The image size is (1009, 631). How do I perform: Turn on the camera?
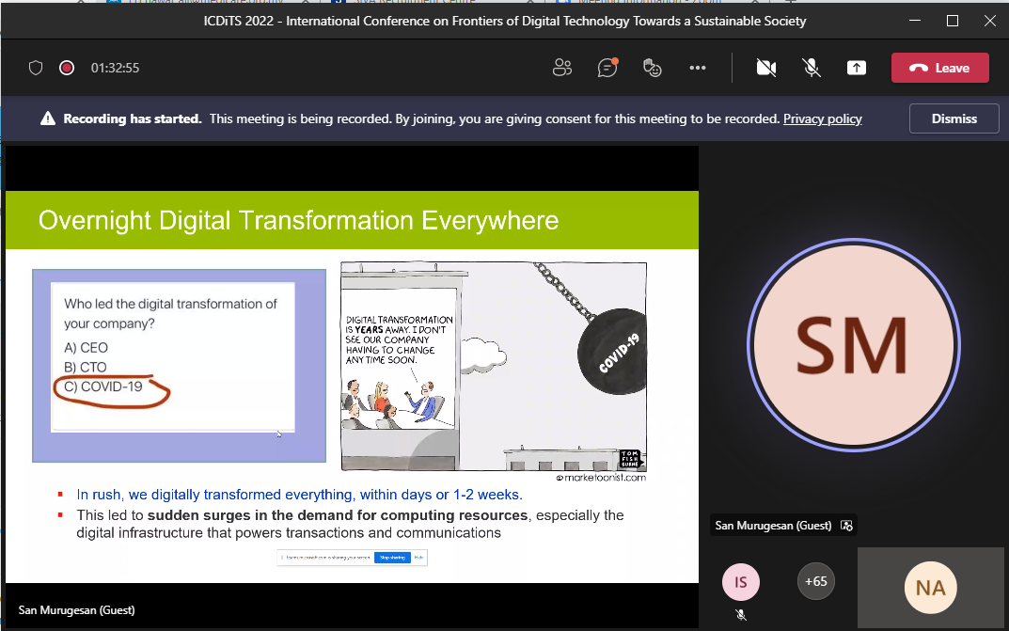click(765, 68)
